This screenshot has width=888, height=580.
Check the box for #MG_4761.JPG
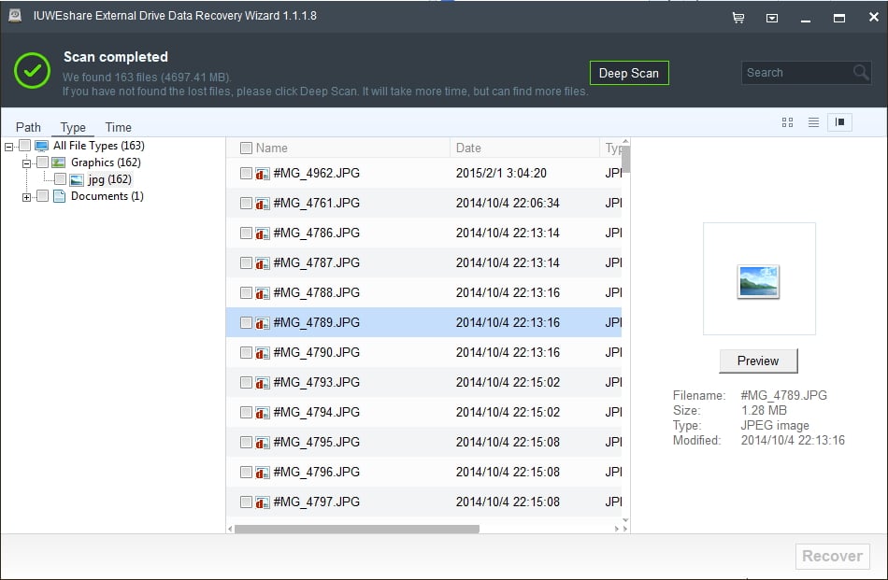pyautogui.click(x=246, y=204)
